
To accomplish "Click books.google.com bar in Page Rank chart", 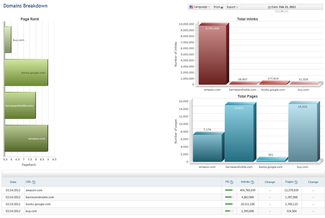I will pos(26,73).
